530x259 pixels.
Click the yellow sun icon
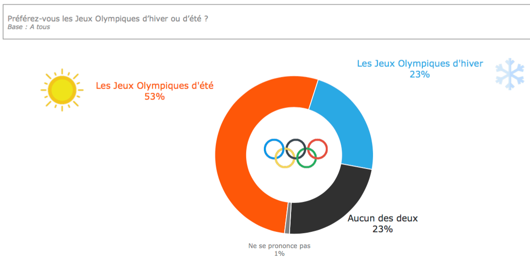click(62, 90)
